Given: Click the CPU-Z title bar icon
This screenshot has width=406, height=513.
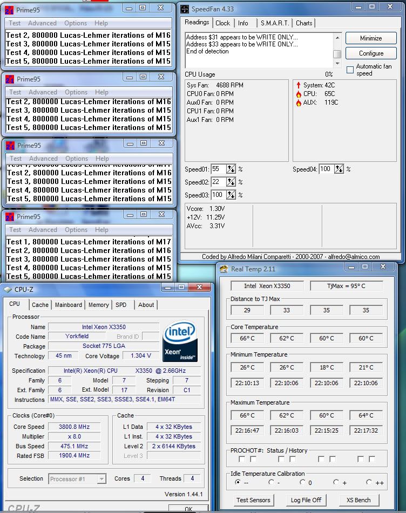Looking at the screenshot, I should coord(8,290).
